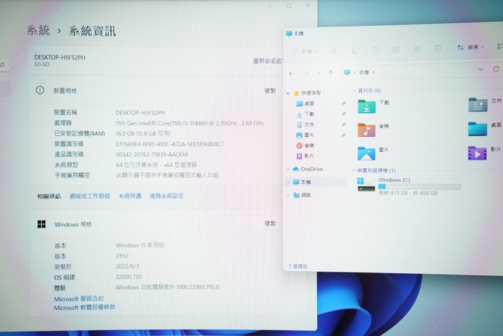Go back to 系統 breadcrumb in Settings
503x336 pixels.
[38, 31]
